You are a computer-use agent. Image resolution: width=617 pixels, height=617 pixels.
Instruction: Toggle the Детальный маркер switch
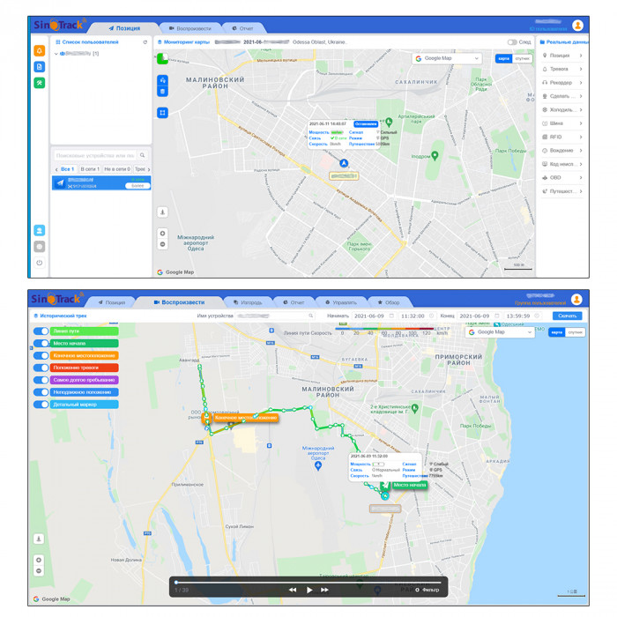[41, 405]
